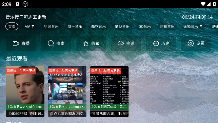
Task: Click the 收藏 button label
Action: point(95,43)
